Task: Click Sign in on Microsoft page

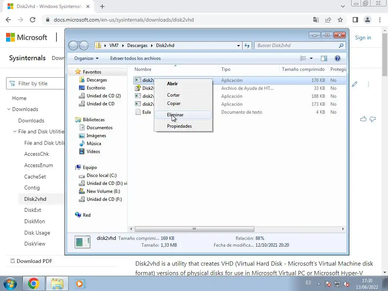Action: pos(363,38)
